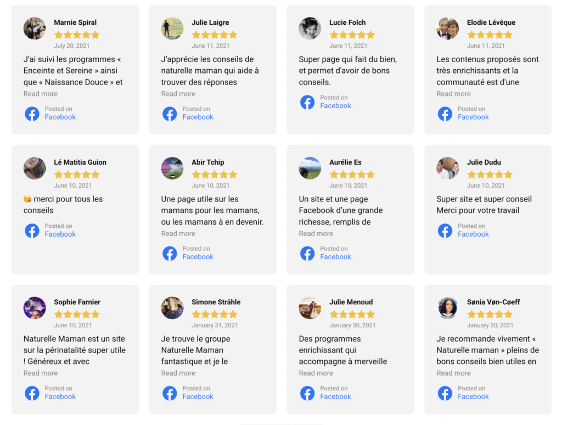The width and height of the screenshot is (562, 425).
Task: Click Facebook icon in Julie Laigre's review
Action: point(170,114)
